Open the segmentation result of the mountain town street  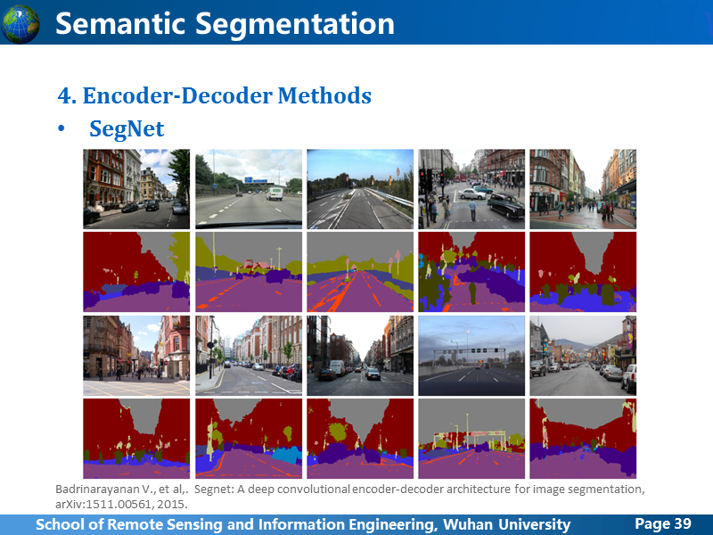[x=583, y=439]
